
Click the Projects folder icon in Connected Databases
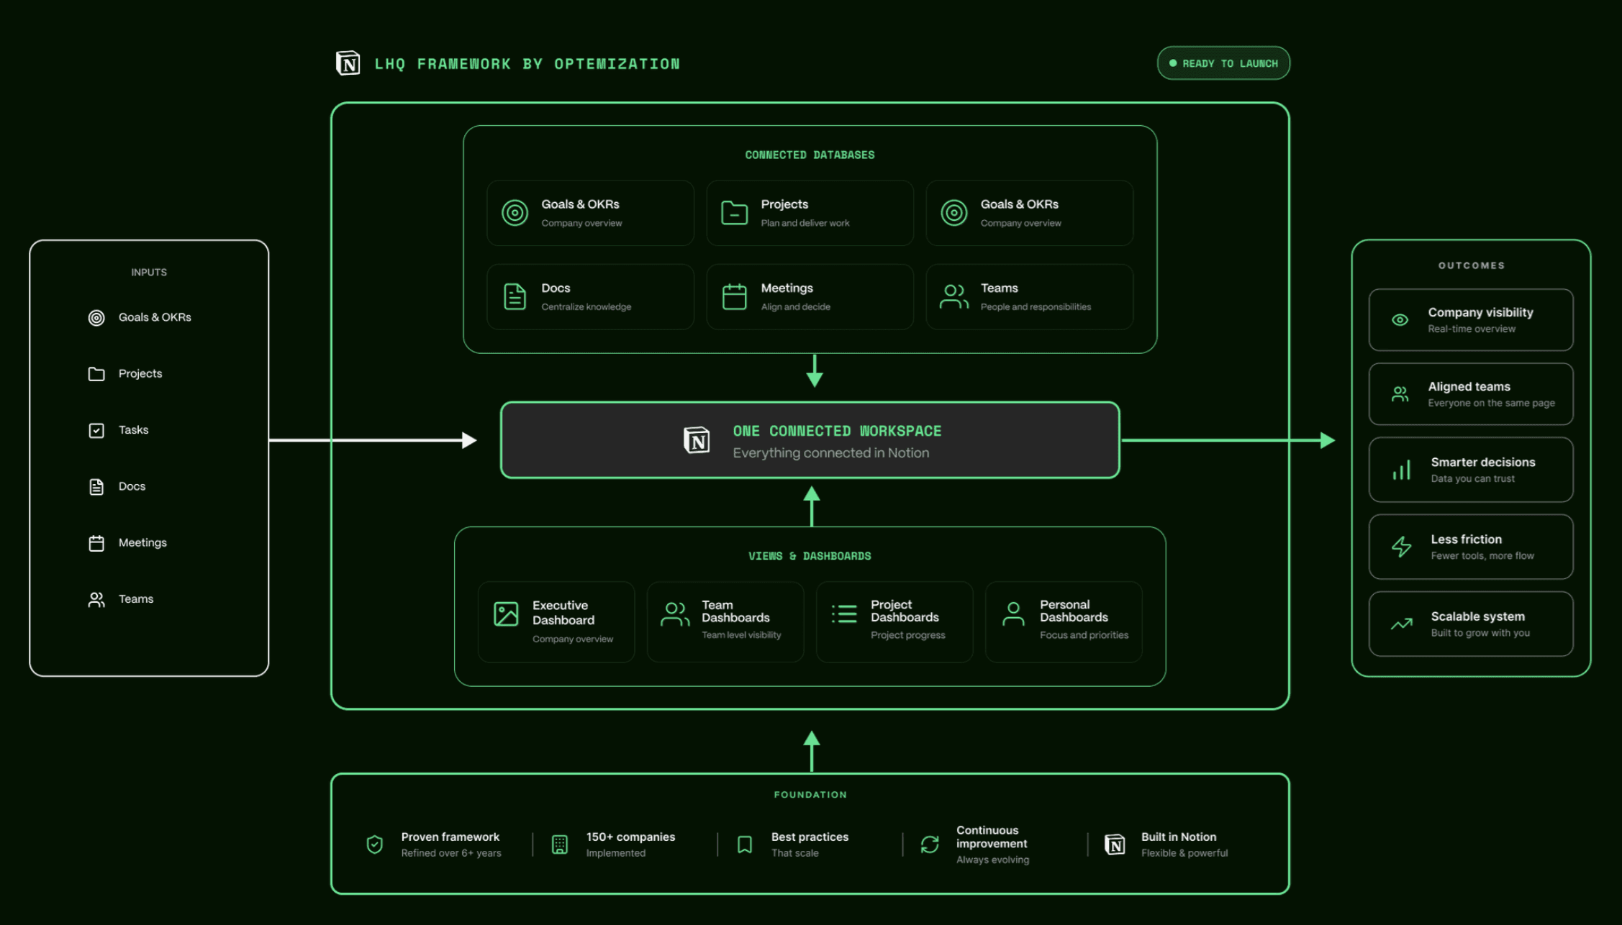[734, 213]
